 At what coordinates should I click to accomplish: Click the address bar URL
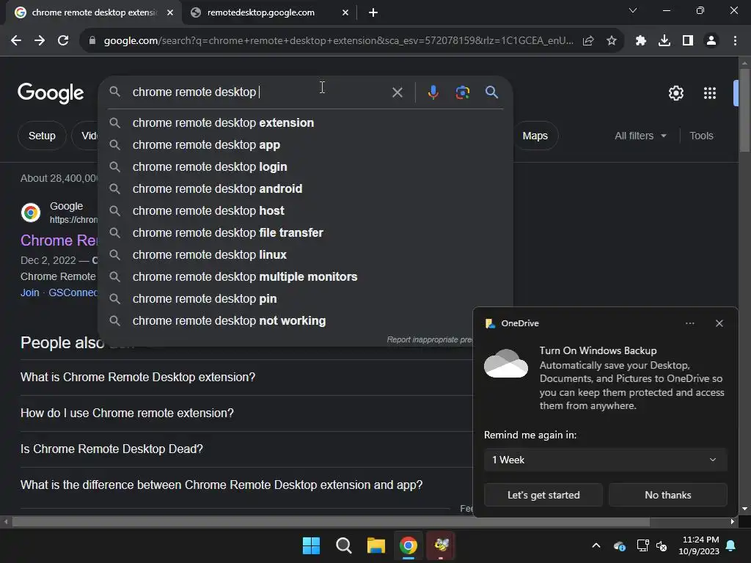tap(338, 41)
